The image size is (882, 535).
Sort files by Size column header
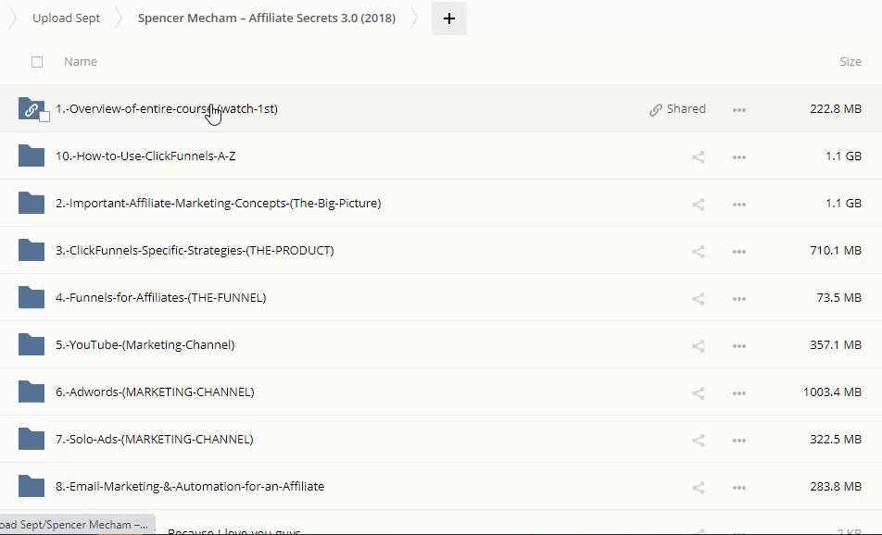[x=850, y=62]
